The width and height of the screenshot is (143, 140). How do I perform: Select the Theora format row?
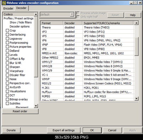tap(87, 27)
